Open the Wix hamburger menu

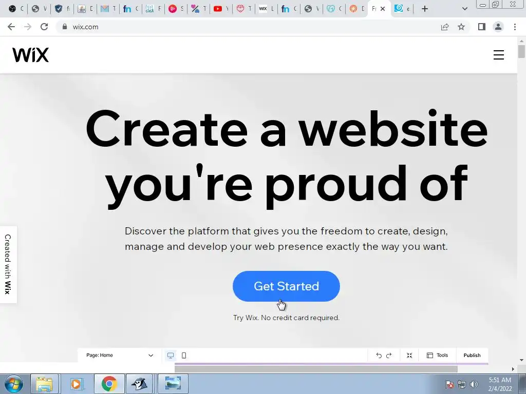click(x=498, y=55)
